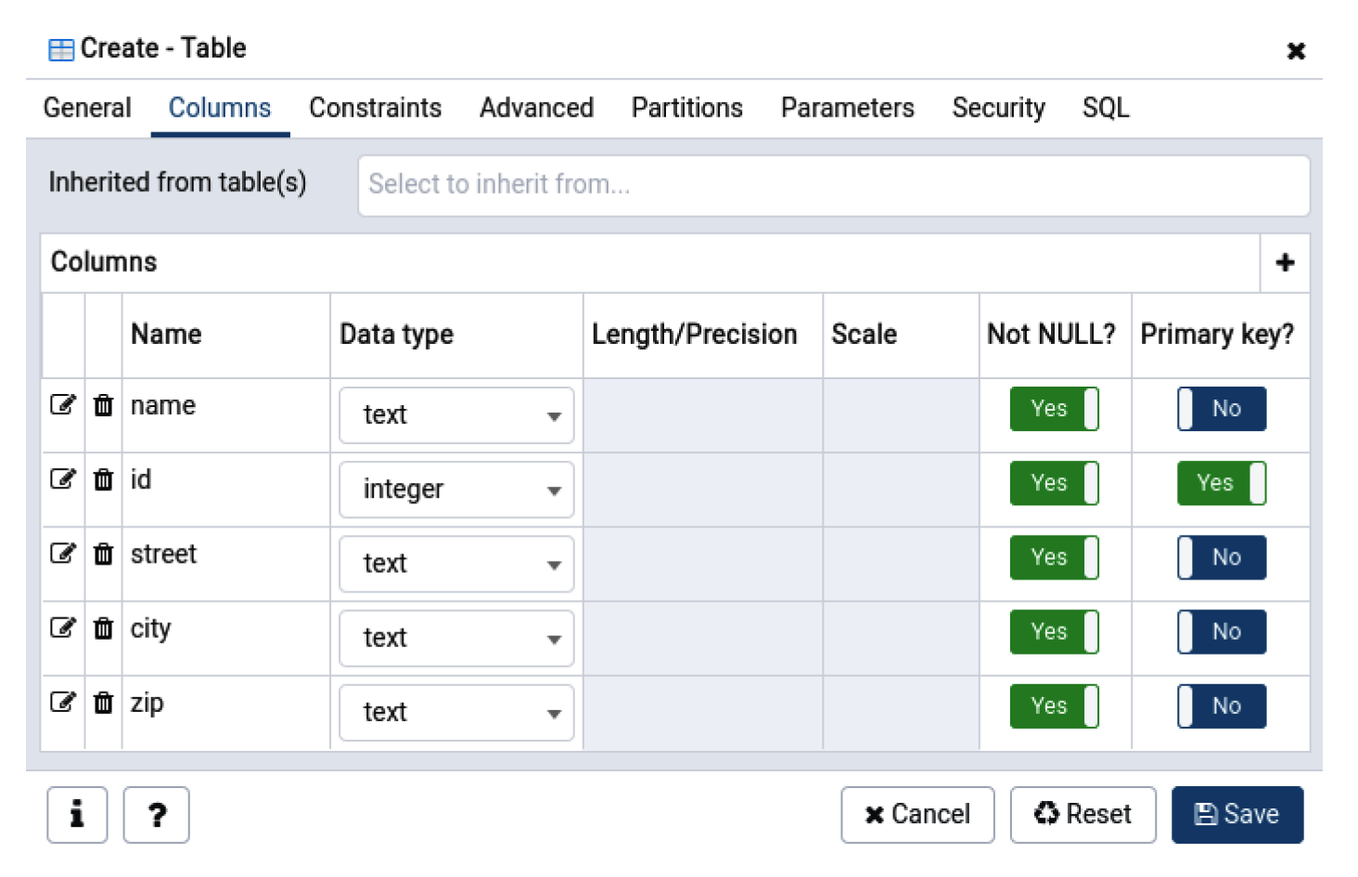Viewport: 1358px width, 877px height.
Task: Toggle Primary key for zip column
Action: [1222, 705]
